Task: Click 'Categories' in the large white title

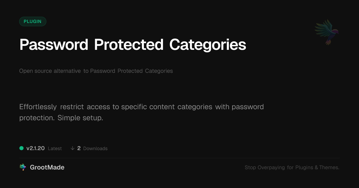Action: coord(208,45)
